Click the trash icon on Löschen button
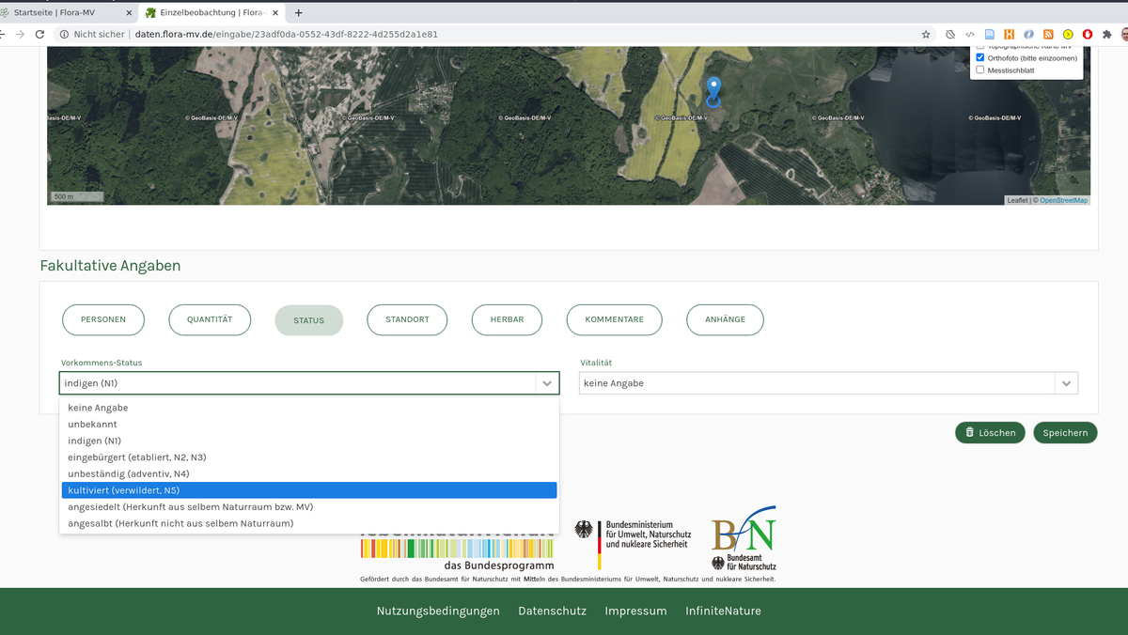Image resolution: width=1128 pixels, height=635 pixels. pos(970,432)
